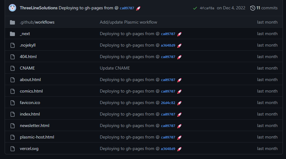Click commit hash a3648d9 in .nojekyll row
Viewport: 286px width, 159px height.
click(168, 45)
